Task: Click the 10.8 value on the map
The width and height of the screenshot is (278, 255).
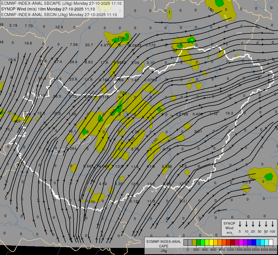Action: 247,182
